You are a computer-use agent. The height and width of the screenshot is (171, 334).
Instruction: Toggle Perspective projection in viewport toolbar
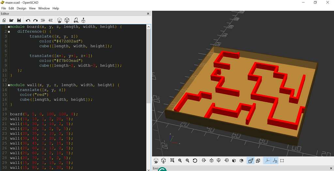click(251, 161)
